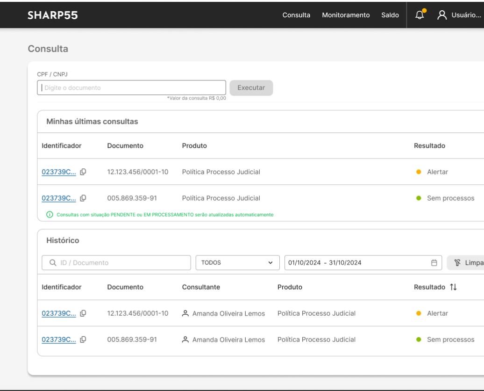Open the notifications bell icon
484x391 pixels.
(x=420, y=15)
